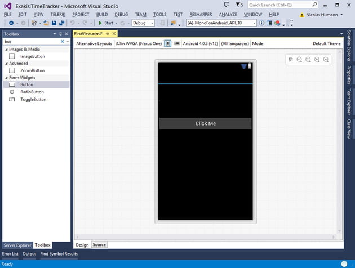This screenshot has width=355, height=268.
Task: Open the BUILD menu
Action: pos(102,15)
